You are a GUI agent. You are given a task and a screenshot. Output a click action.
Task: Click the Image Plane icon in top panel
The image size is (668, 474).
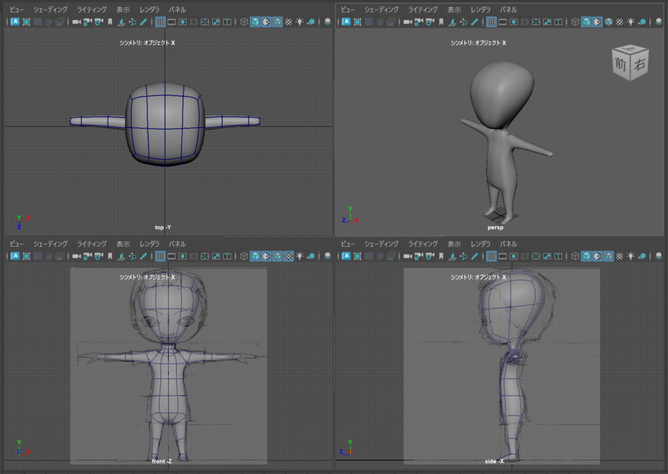(121, 22)
